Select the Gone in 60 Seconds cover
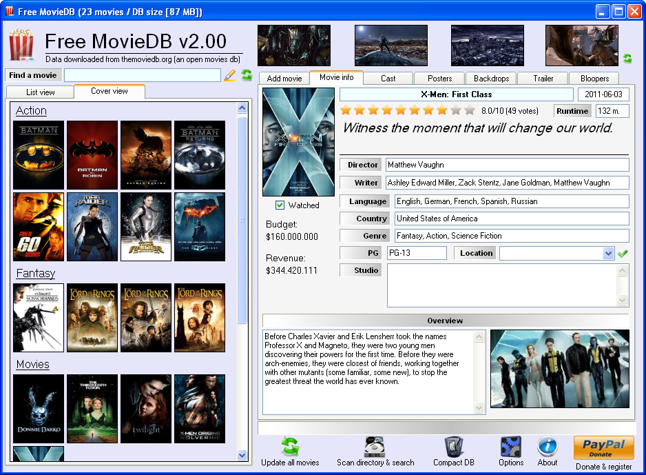Screen dimensions: 646x475 click(x=39, y=227)
